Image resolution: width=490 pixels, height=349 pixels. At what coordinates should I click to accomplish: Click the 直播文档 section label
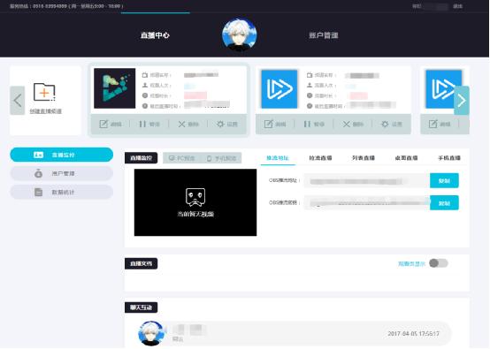point(141,264)
